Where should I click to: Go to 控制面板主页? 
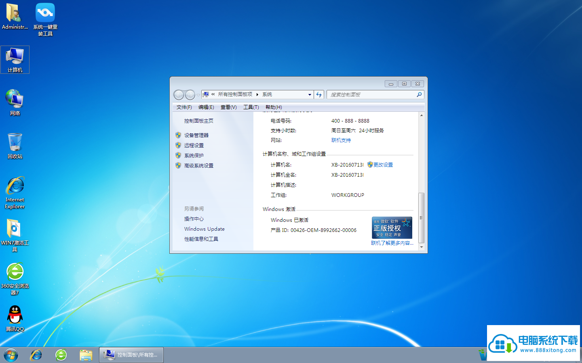coord(199,121)
